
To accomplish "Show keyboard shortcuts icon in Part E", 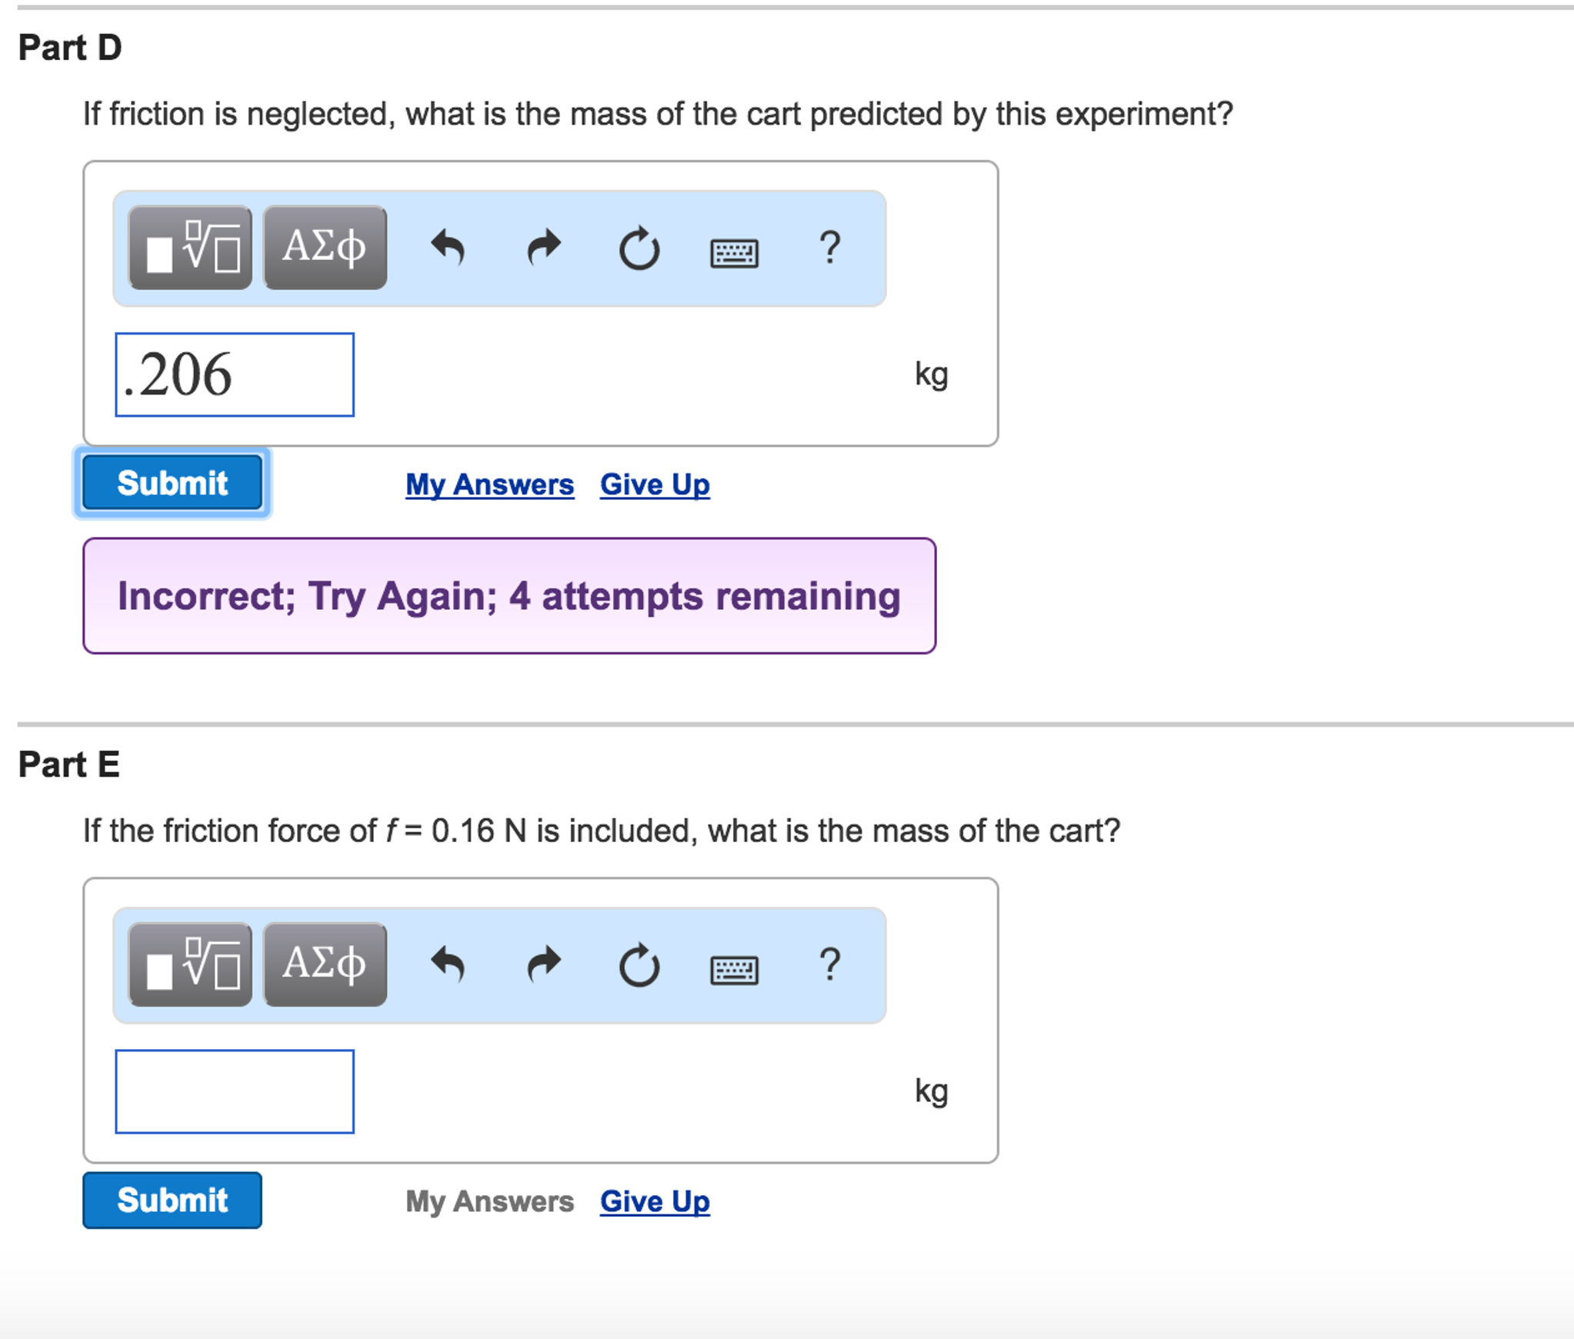I will [x=734, y=969].
